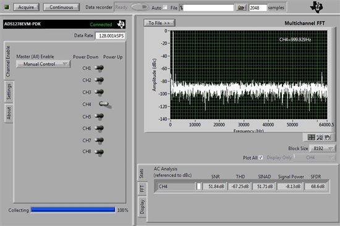The height and width of the screenshot is (226, 340).
Task: Switch to the Settings tab
Action: coord(9,92)
